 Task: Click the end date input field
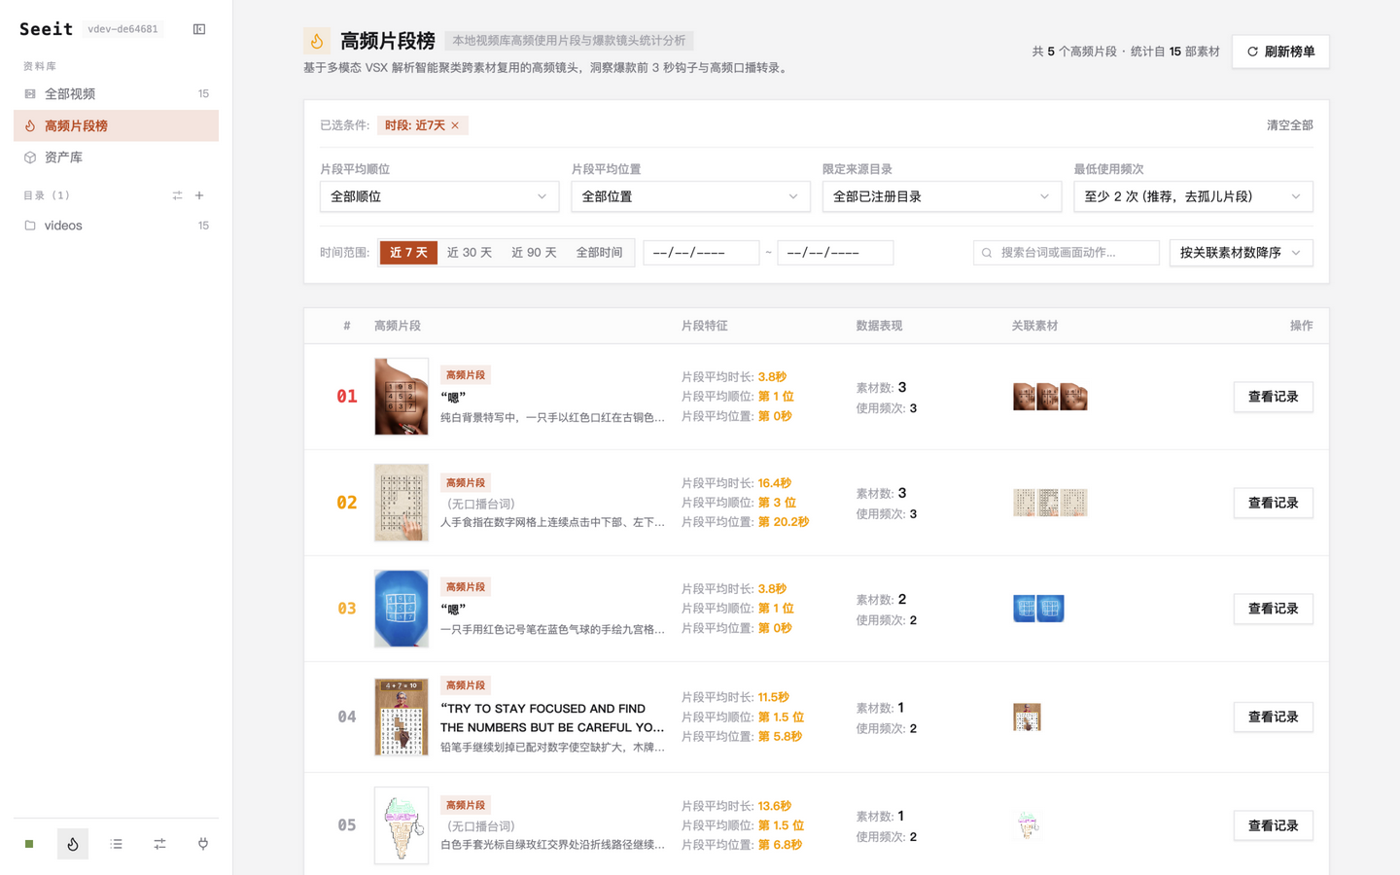(835, 253)
